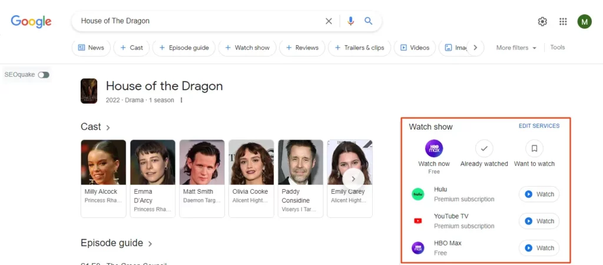Click Watch button for Hulu
The width and height of the screenshot is (603, 265).
(539, 194)
